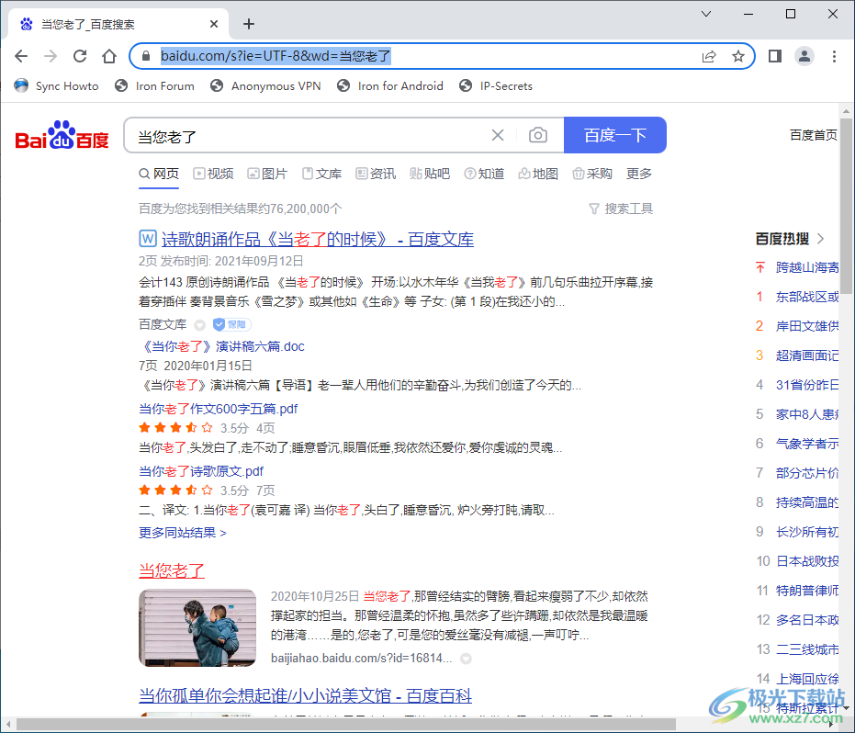Viewport: 855px width, 733px height.
Task: Switch to the 采购 tab
Action: click(592, 174)
